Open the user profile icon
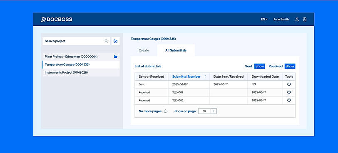338x153 pixels. [297, 20]
